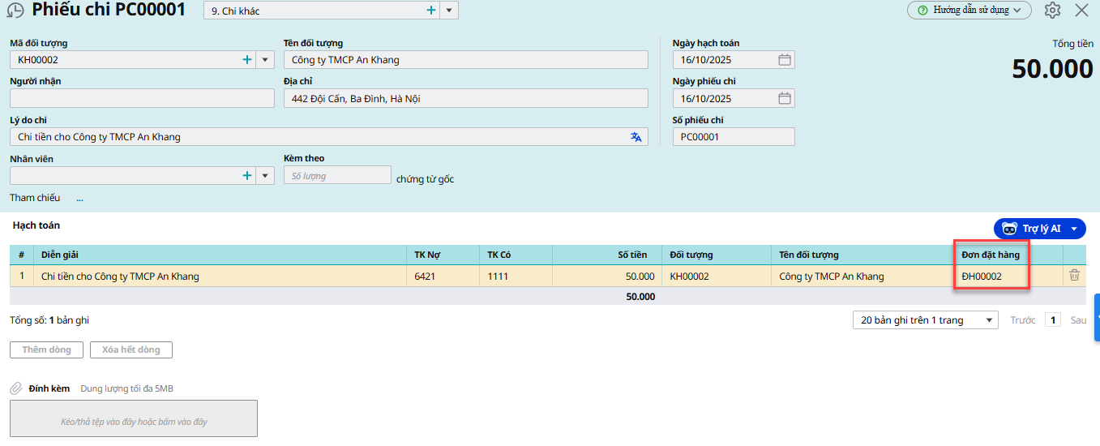Image resolution: width=1100 pixels, height=446 pixels.
Task: Click the Người nhận input field
Action: pos(142,99)
